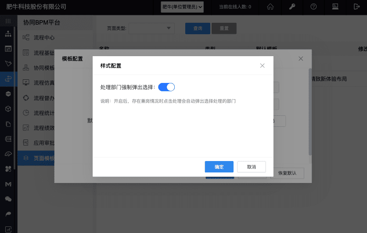Open organization hierarchy icon in left rail
Viewport: 367px width, 233px height.
[x=8, y=34]
